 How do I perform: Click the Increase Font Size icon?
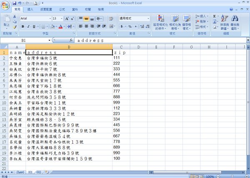pos(67,19)
